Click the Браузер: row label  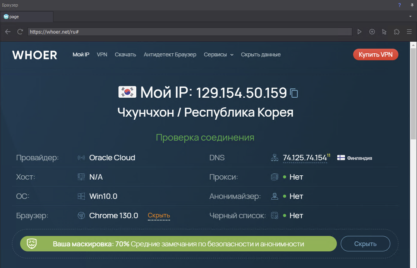click(32, 215)
